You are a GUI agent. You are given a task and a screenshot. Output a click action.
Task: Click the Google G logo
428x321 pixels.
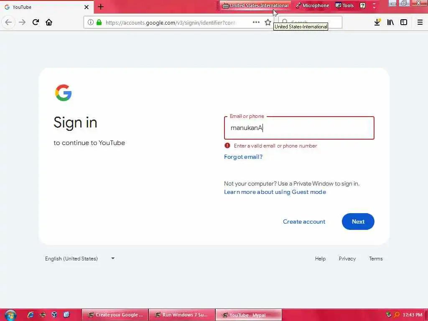pos(64,93)
